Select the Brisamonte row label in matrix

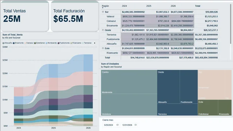click(112, 25)
